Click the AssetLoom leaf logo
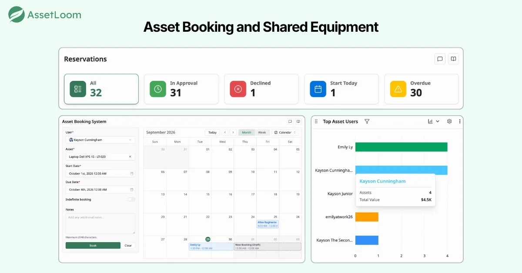The width and height of the screenshot is (522, 273). (17, 14)
